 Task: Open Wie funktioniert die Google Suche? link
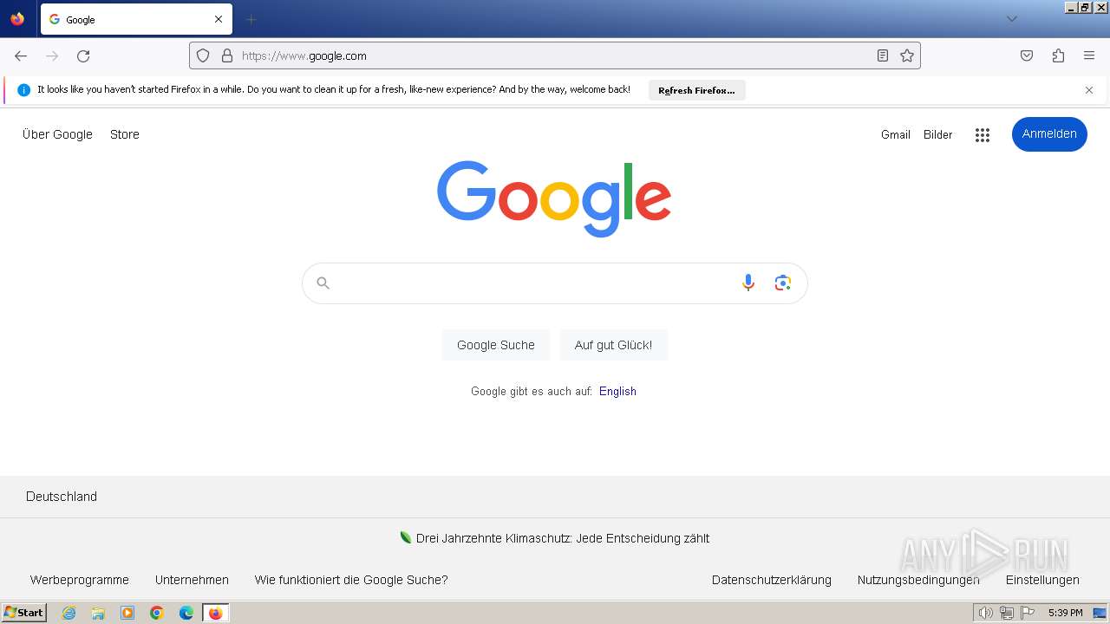click(x=351, y=580)
